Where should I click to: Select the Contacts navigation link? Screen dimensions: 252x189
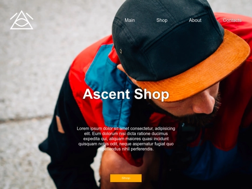(232, 20)
